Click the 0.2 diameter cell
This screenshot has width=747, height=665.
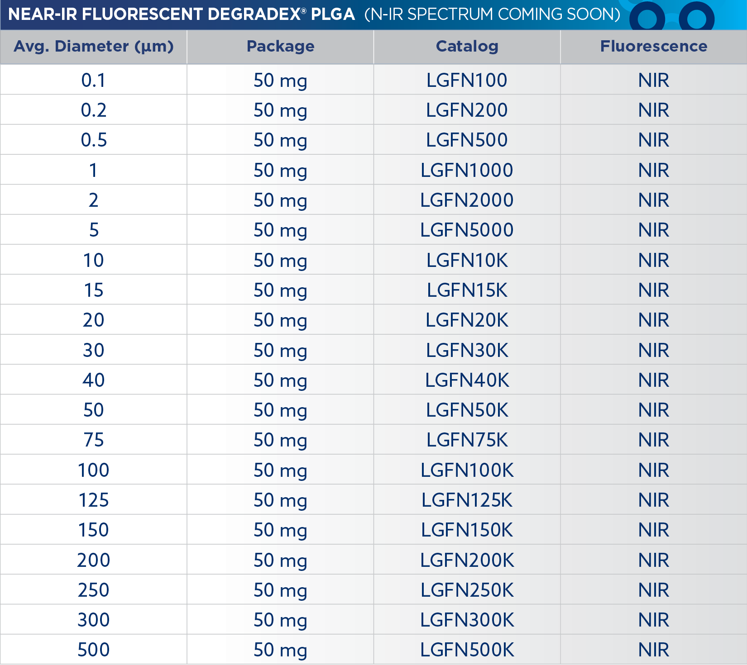click(x=94, y=110)
